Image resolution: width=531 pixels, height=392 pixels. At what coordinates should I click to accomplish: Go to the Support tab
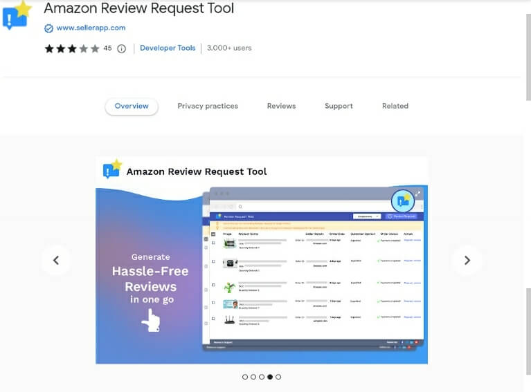(339, 106)
